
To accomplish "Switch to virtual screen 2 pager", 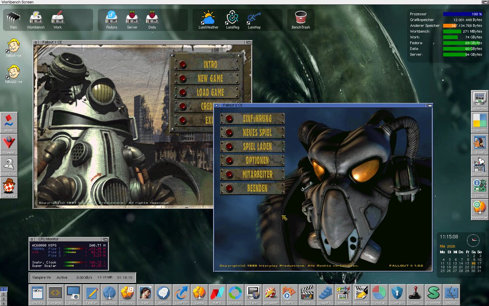I will [x=4, y=294].
